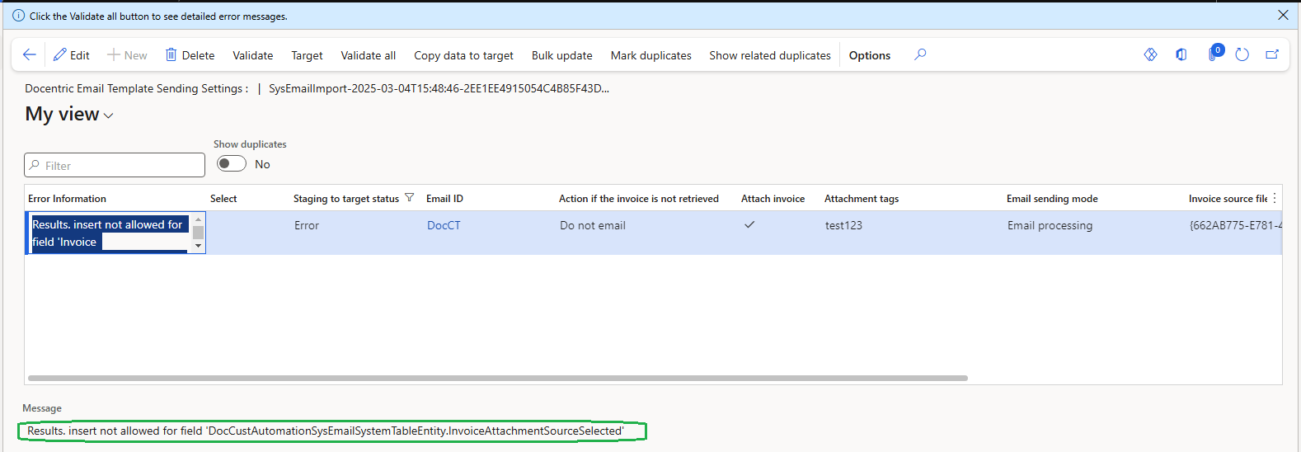Click the back arrow icon
This screenshot has height=452, width=1301.
tap(30, 54)
